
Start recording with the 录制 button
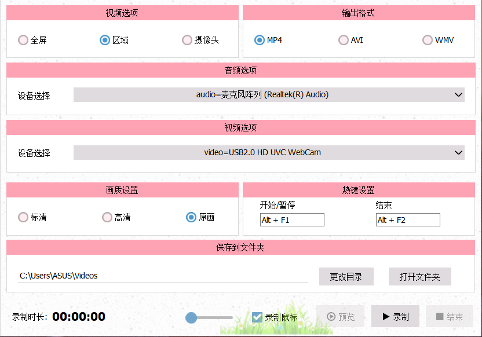tap(395, 317)
